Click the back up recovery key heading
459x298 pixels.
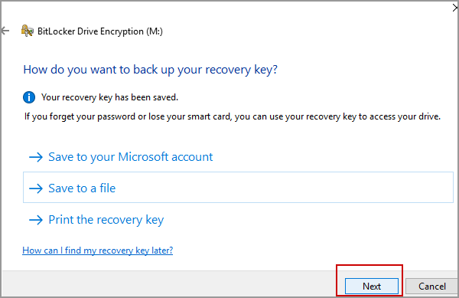[150, 70]
